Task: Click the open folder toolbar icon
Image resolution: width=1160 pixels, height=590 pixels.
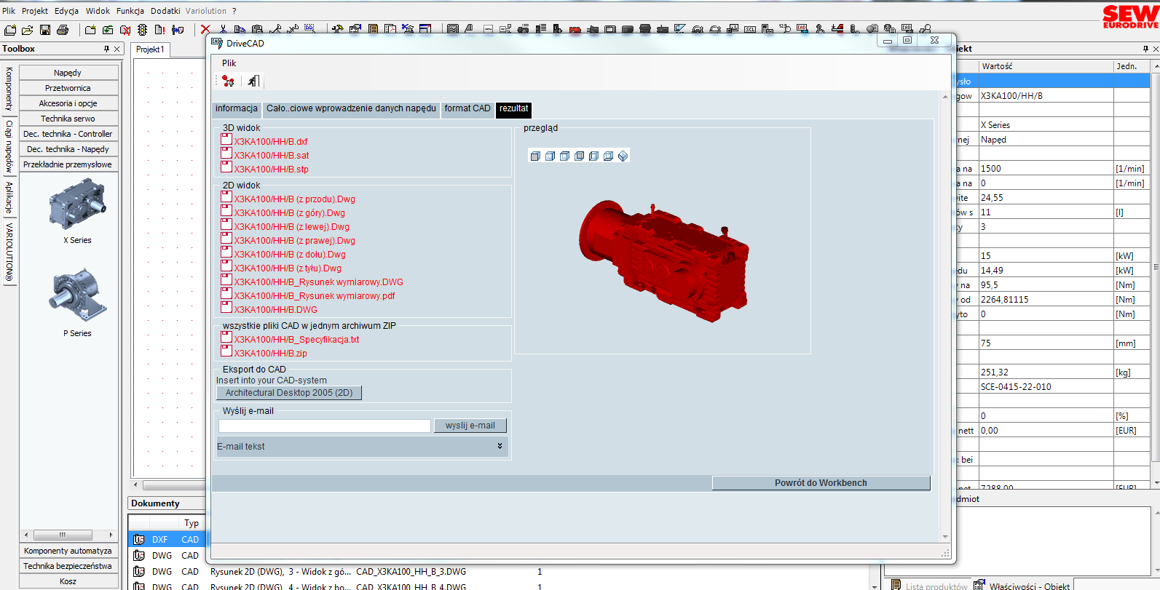Action: [x=28, y=30]
